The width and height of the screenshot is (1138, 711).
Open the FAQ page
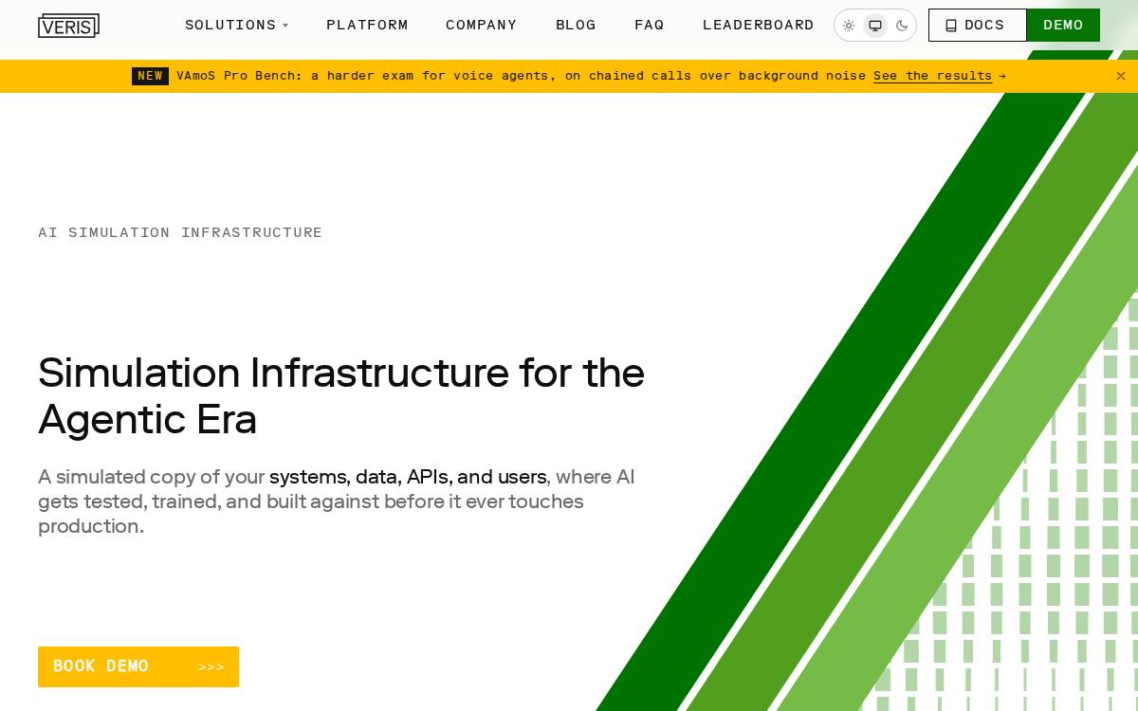tap(650, 26)
